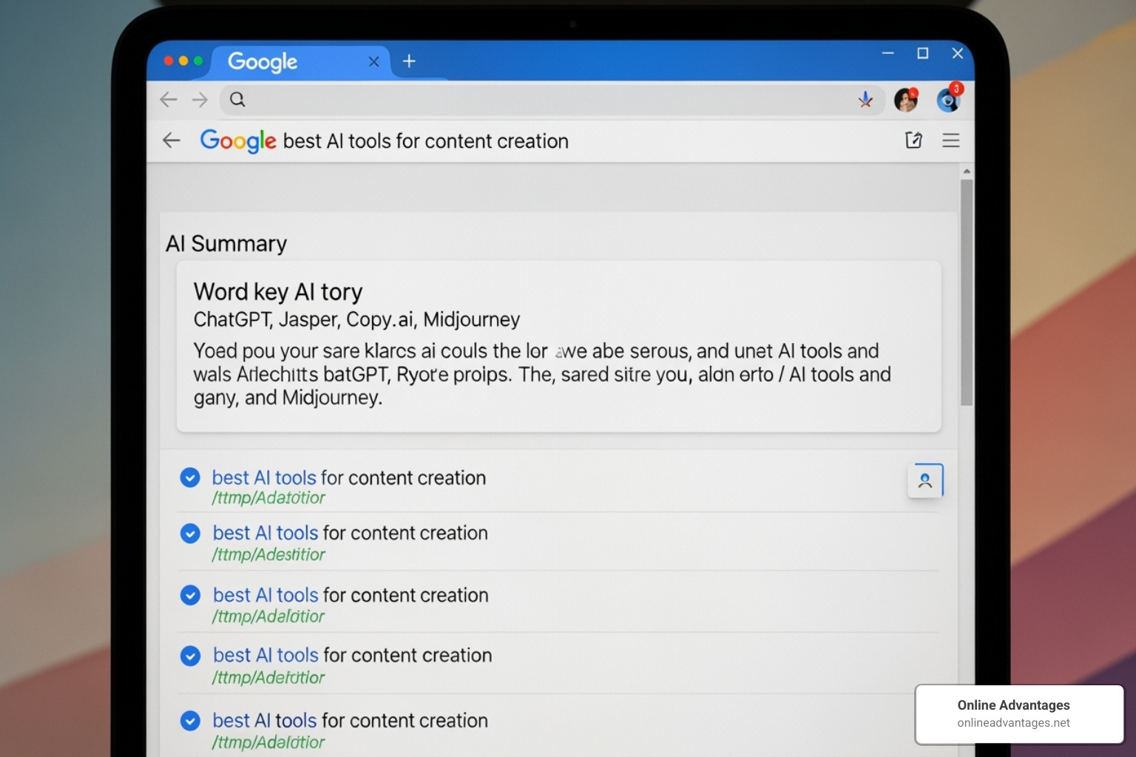The height and width of the screenshot is (757, 1136).
Task: Maximize the browser window
Action: click(x=923, y=53)
